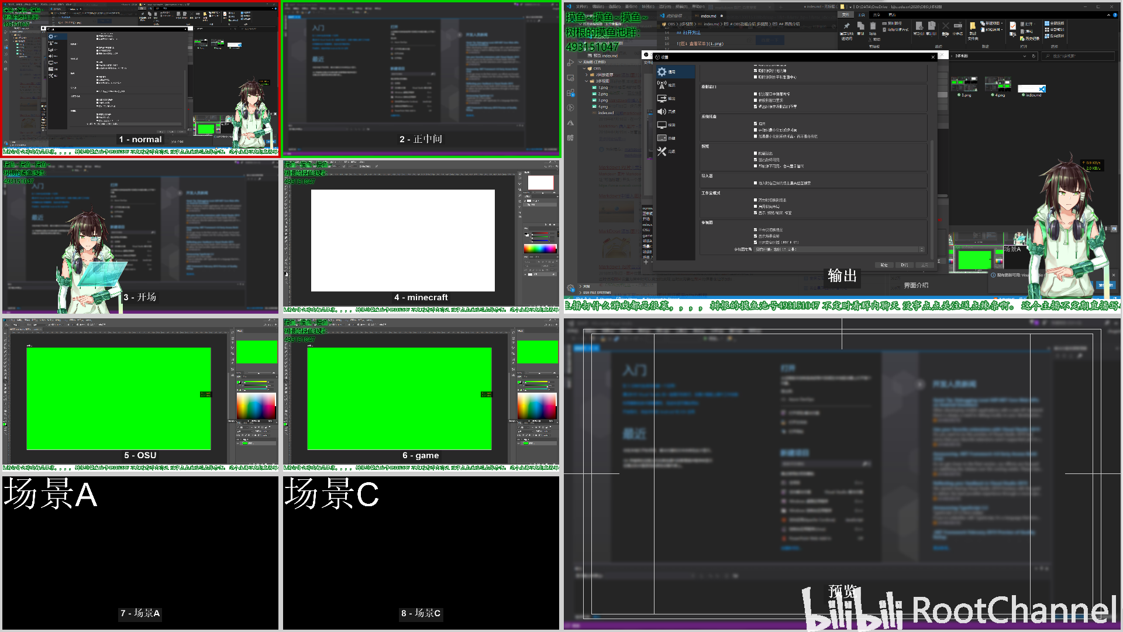Expand the File Explorer address bar dropdown
This screenshot has width=1123, height=632.
point(1024,56)
